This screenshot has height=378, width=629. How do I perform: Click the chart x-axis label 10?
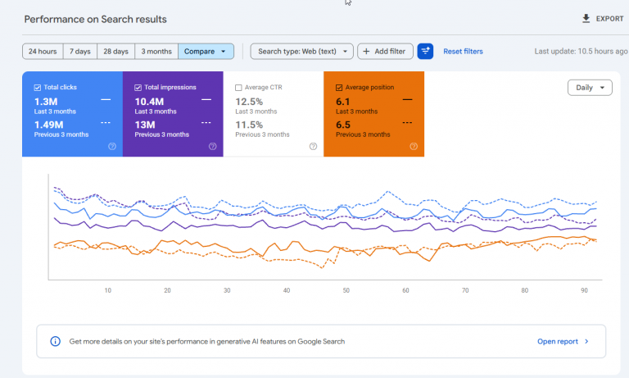click(x=108, y=290)
